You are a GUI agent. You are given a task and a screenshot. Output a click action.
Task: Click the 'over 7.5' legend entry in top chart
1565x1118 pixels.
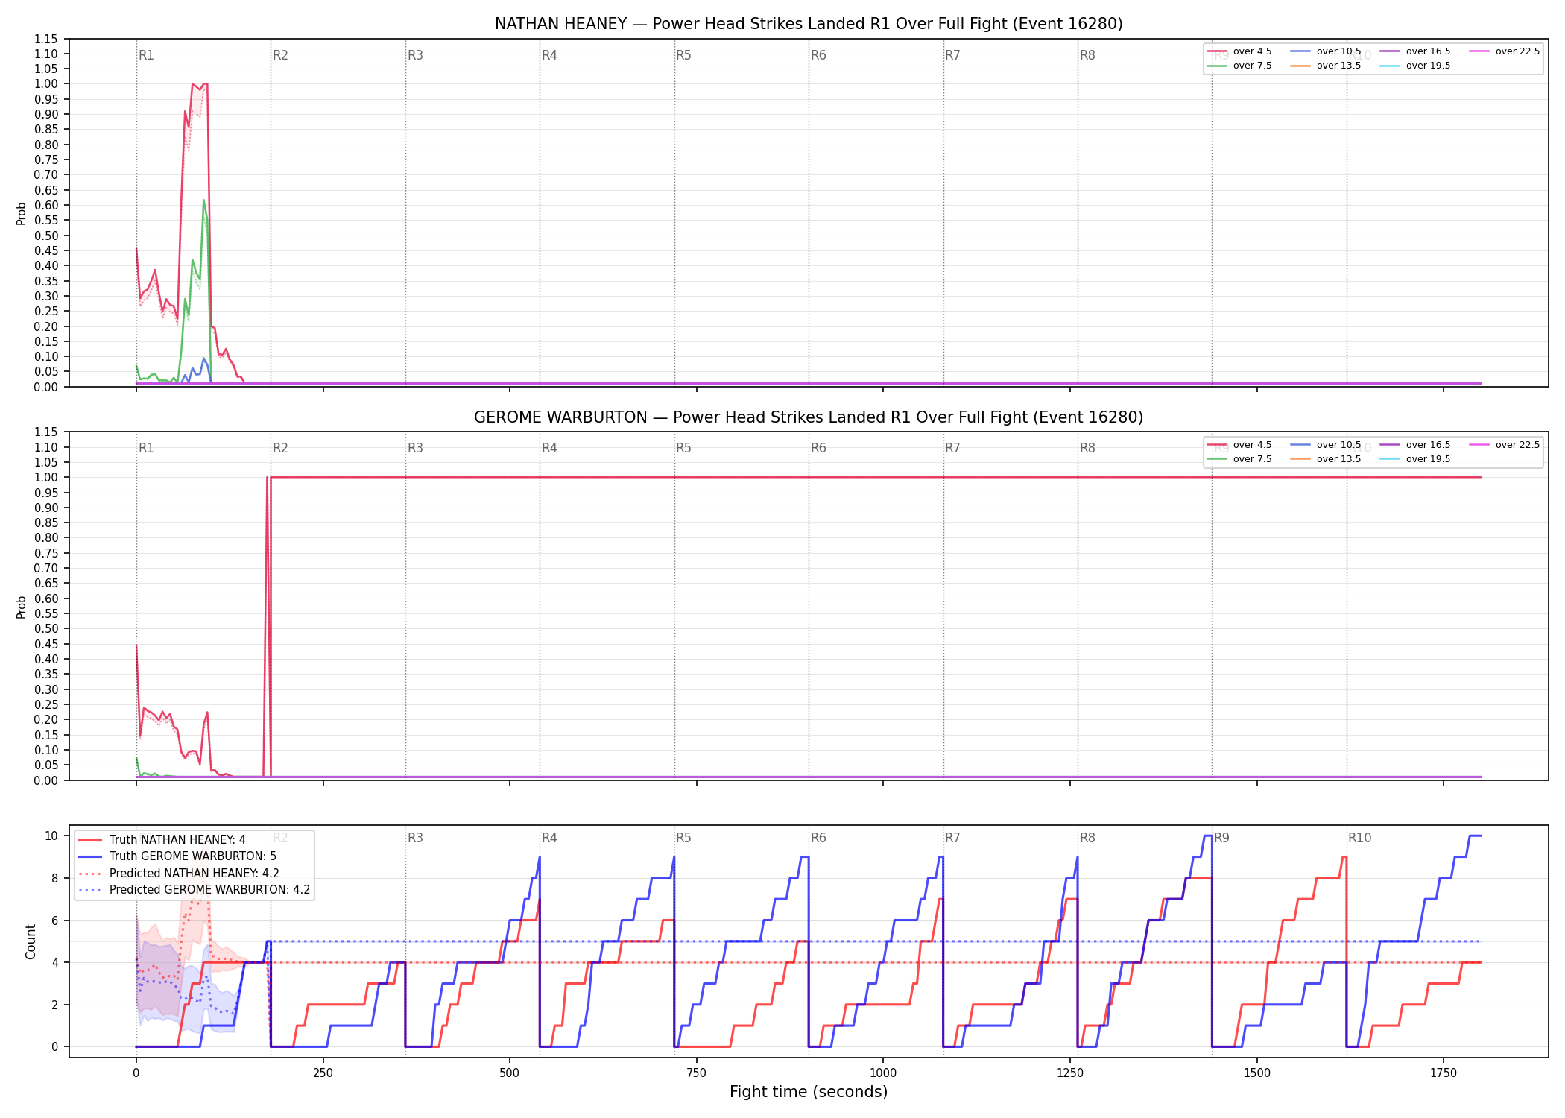(1239, 66)
